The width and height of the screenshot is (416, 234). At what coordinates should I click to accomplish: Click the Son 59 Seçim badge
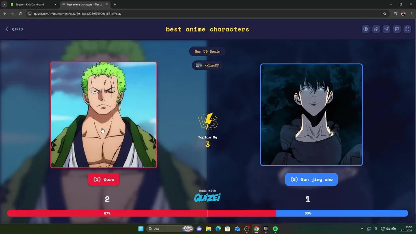(207, 51)
